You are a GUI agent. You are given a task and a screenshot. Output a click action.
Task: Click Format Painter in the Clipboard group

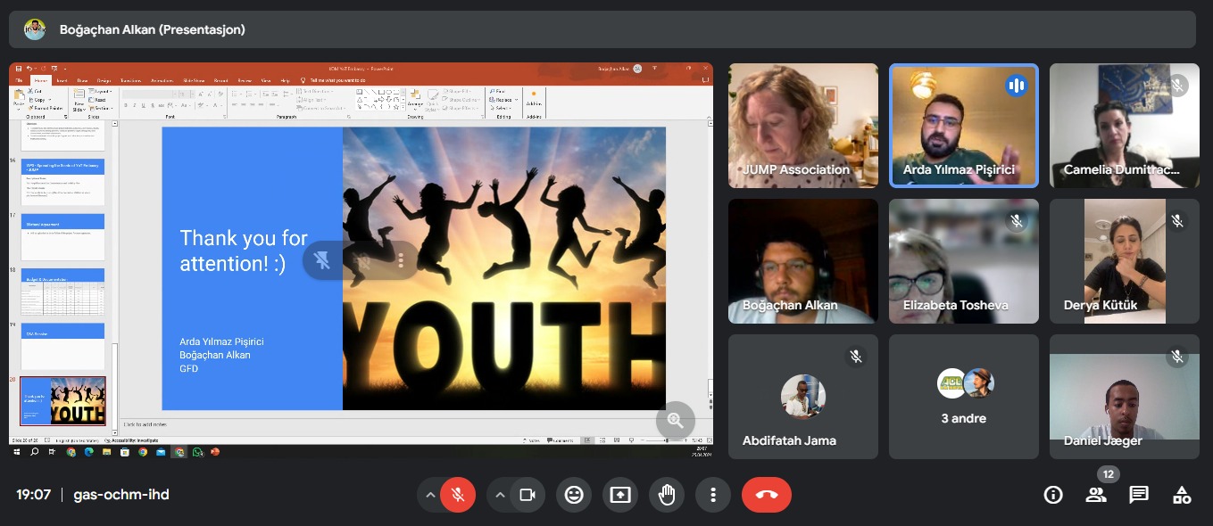46,108
